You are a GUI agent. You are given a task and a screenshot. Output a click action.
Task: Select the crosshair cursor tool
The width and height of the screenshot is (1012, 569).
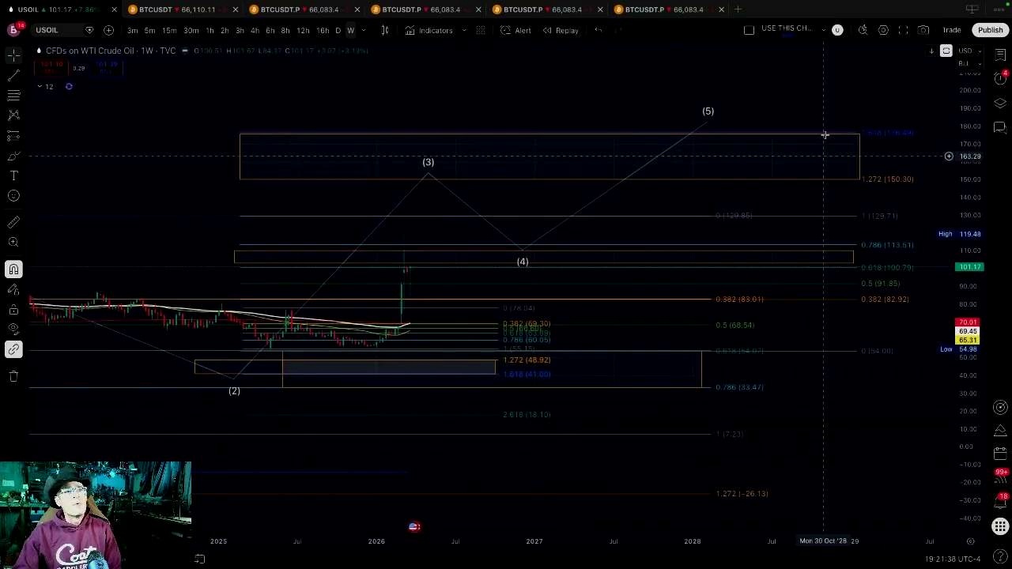click(13, 55)
